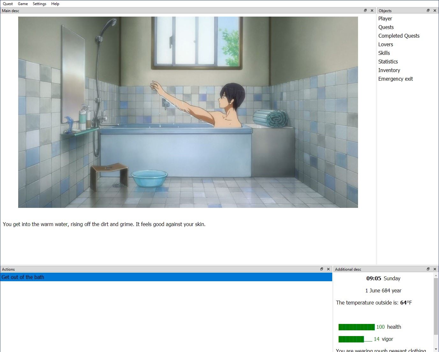The width and height of the screenshot is (439, 352).
Task: Float the Actions panel
Action: (322, 269)
